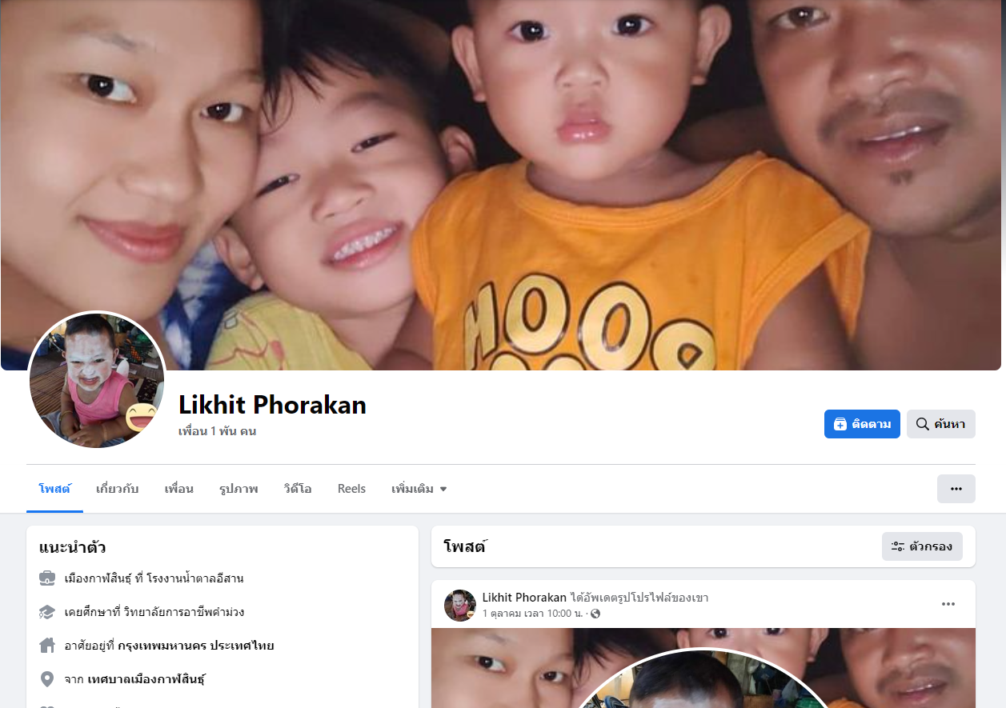Go to the รูปภาพ tab
This screenshot has width=1006, height=708.
coord(238,489)
